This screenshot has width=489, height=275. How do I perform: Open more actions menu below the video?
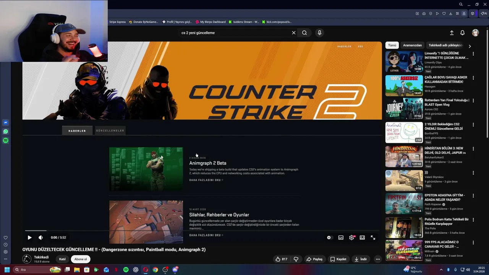[x=378, y=259]
